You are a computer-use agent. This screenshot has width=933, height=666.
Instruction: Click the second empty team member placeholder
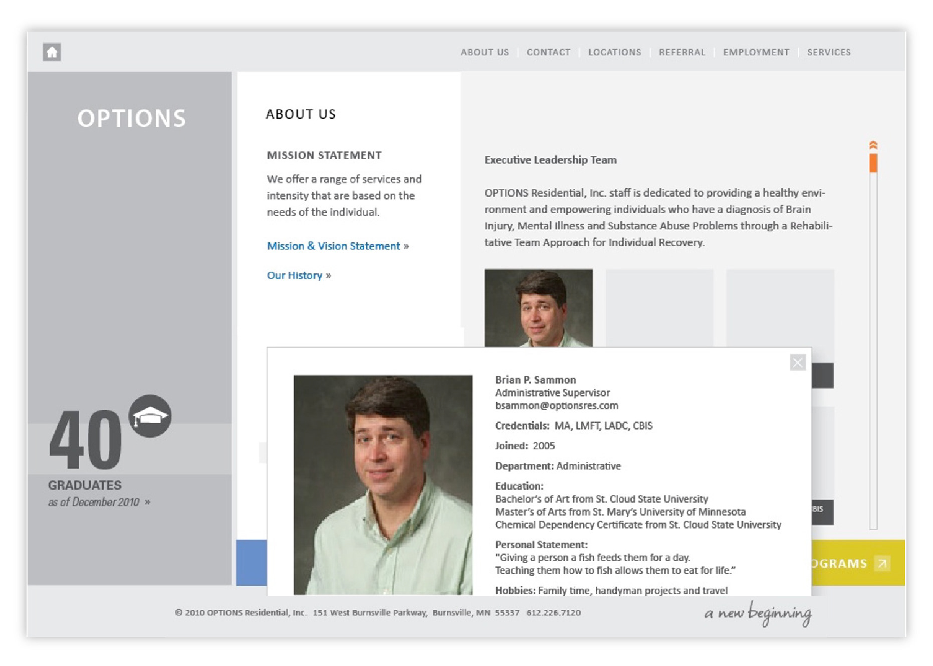point(659,308)
